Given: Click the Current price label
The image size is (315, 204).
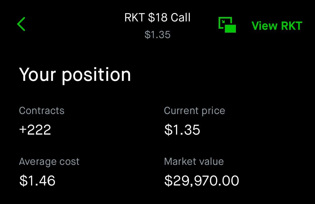Looking at the screenshot, I should (x=194, y=111).
